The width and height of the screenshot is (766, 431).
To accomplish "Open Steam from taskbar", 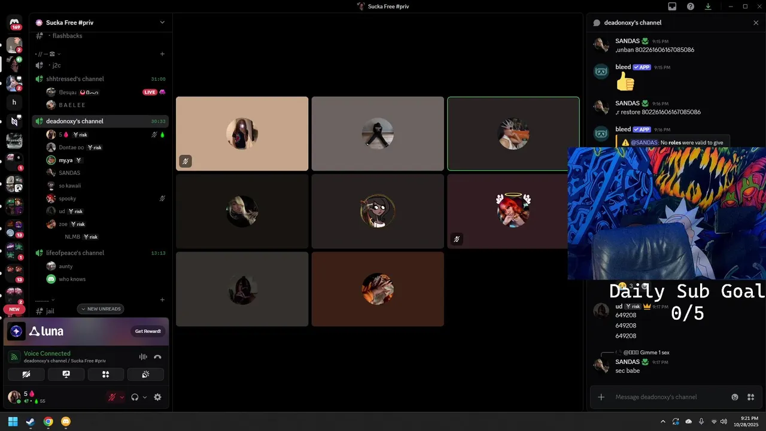I will (31, 421).
